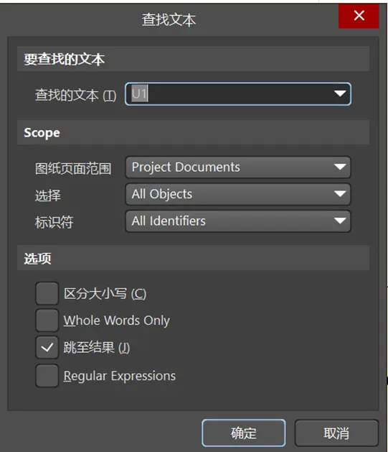This screenshot has width=388, height=452.
Task: Uncheck the 跳至结果 (J) checkbox
Action: click(x=47, y=347)
